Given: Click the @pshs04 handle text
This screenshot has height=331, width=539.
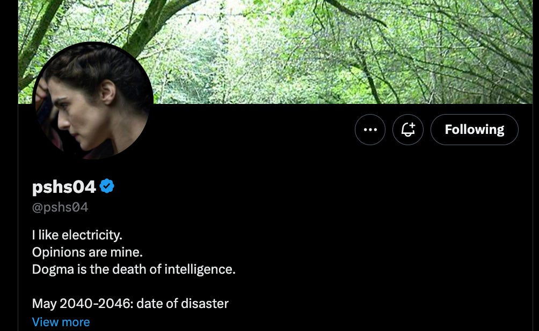Looking at the screenshot, I should pos(60,207).
